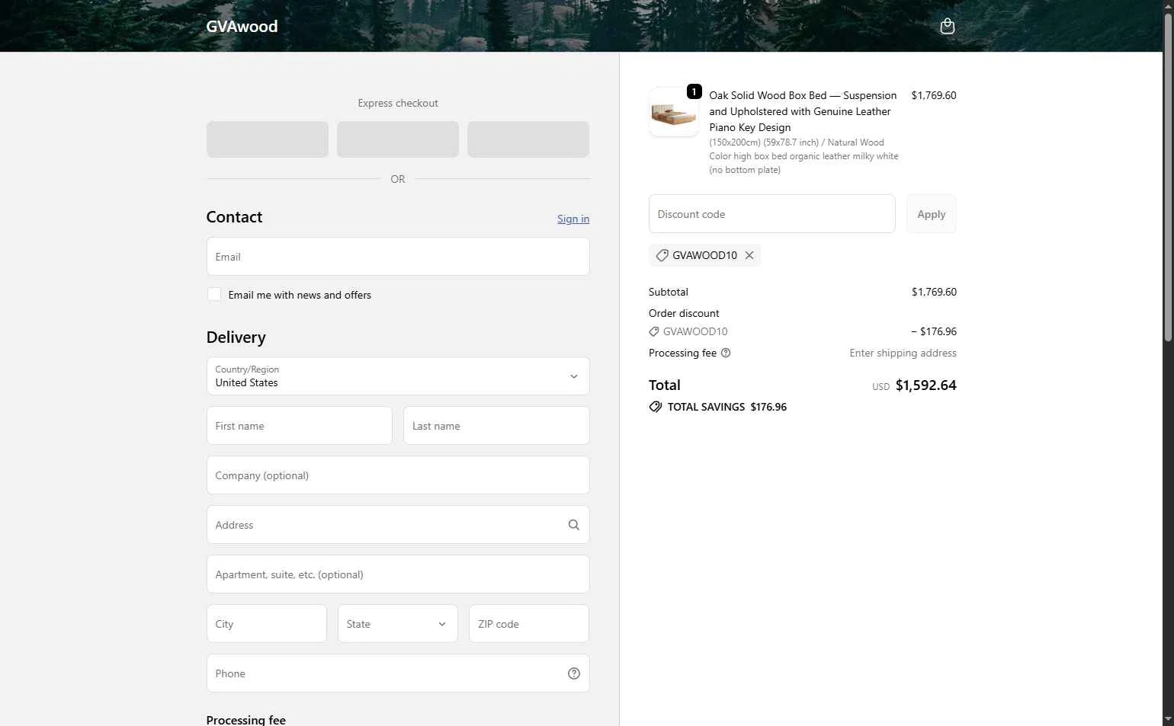Choose the third express checkout button
The height and width of the screenshot is (726, 1174).
tap(528, 139)
